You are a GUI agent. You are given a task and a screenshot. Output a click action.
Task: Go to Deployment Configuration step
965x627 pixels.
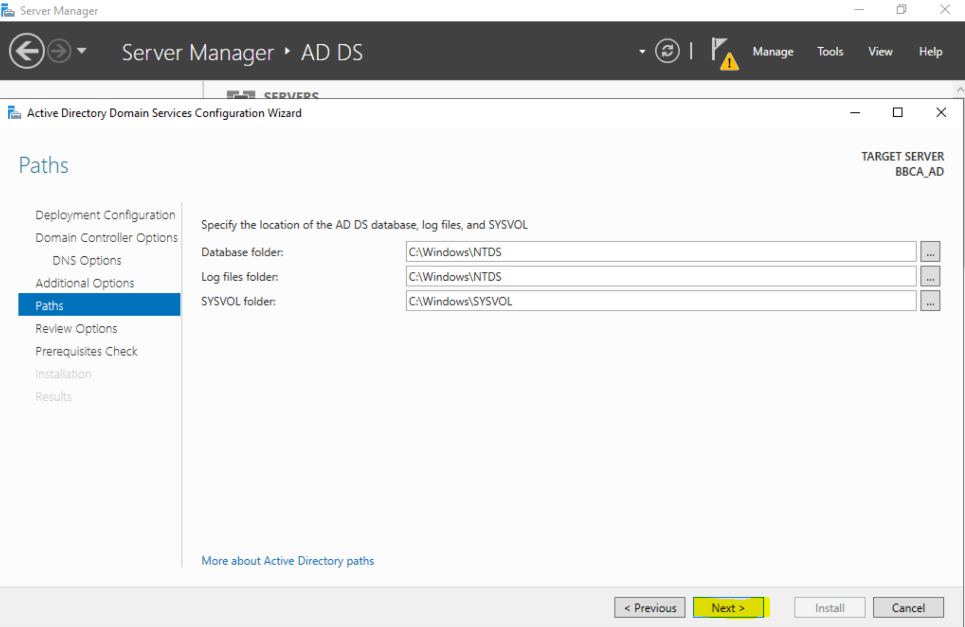(105, 215)
